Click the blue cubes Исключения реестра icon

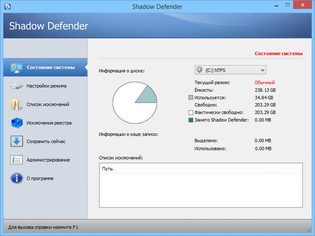coord(17,123)
